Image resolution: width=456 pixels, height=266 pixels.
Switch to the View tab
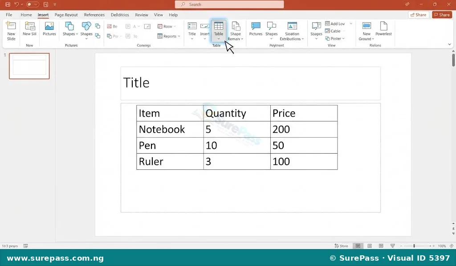[159, 15]
